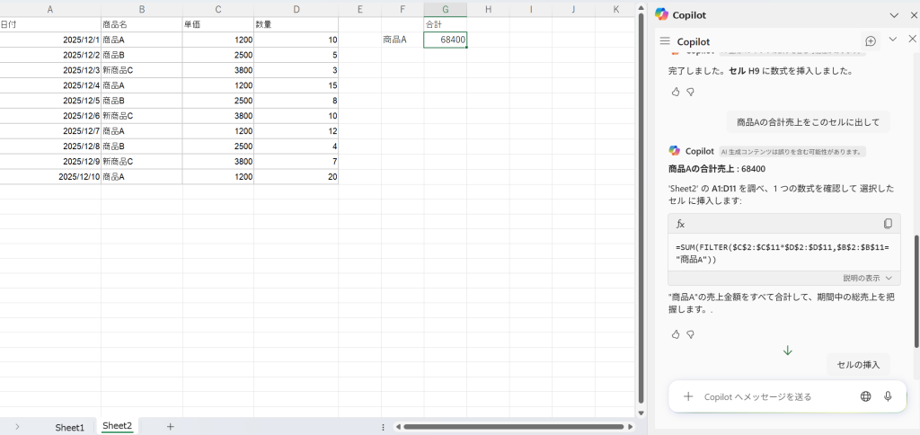Thumbs up the セル H9 response

tap(676, 92)
